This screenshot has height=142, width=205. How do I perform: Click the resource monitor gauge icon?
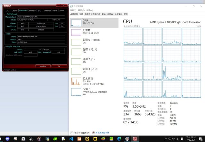(x=93, y=133)
